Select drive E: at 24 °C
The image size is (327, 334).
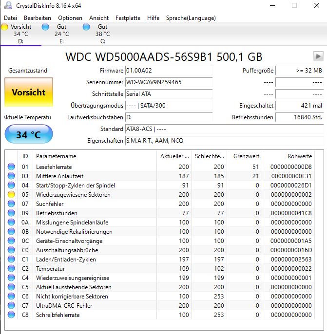pyautogui.click(x=61, y=34)
